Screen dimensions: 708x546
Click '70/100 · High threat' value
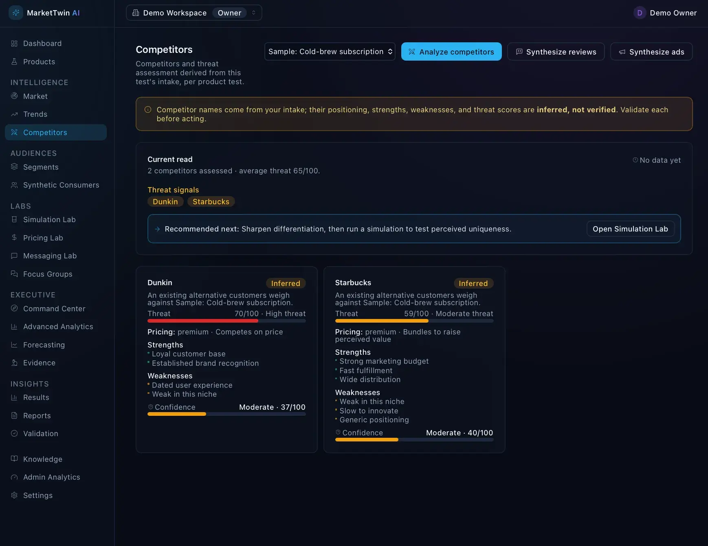click(270, 314)
